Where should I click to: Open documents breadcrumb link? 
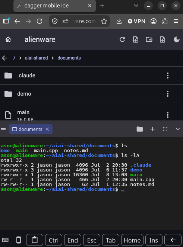[x=69, y=58]
